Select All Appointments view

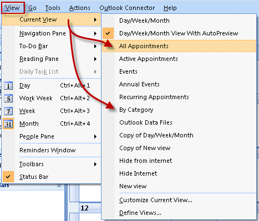point(179,46)
